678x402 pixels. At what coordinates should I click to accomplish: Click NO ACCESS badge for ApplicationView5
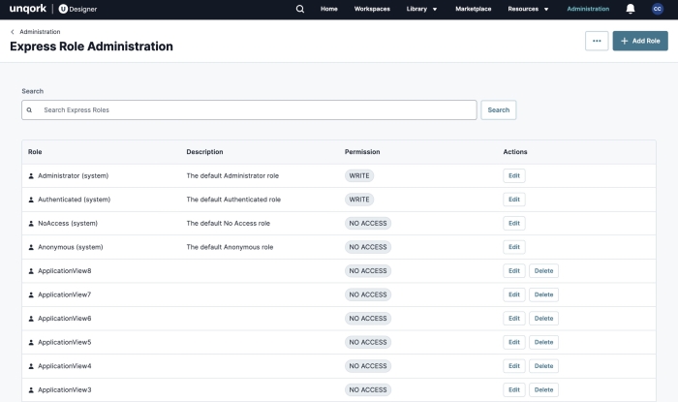pyautogui.click(x=368, y=342)
